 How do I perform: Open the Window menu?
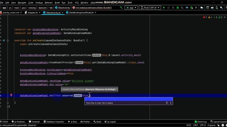pos(84,2)
